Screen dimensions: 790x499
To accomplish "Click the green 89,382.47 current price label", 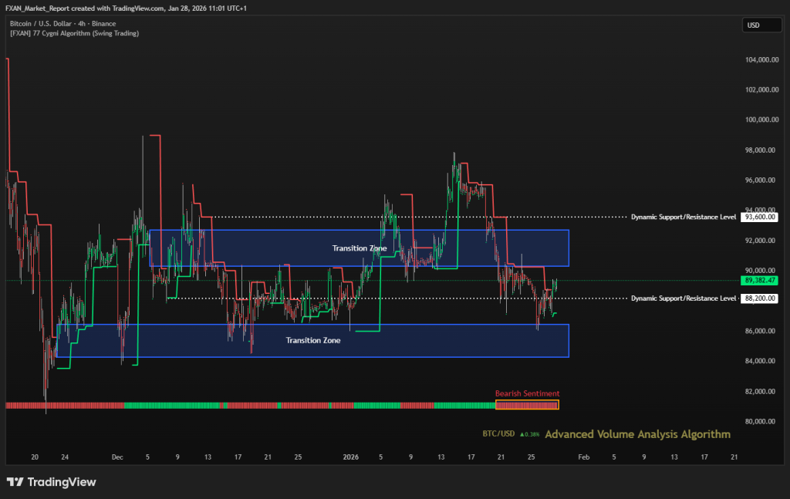I will coord(759,281).
